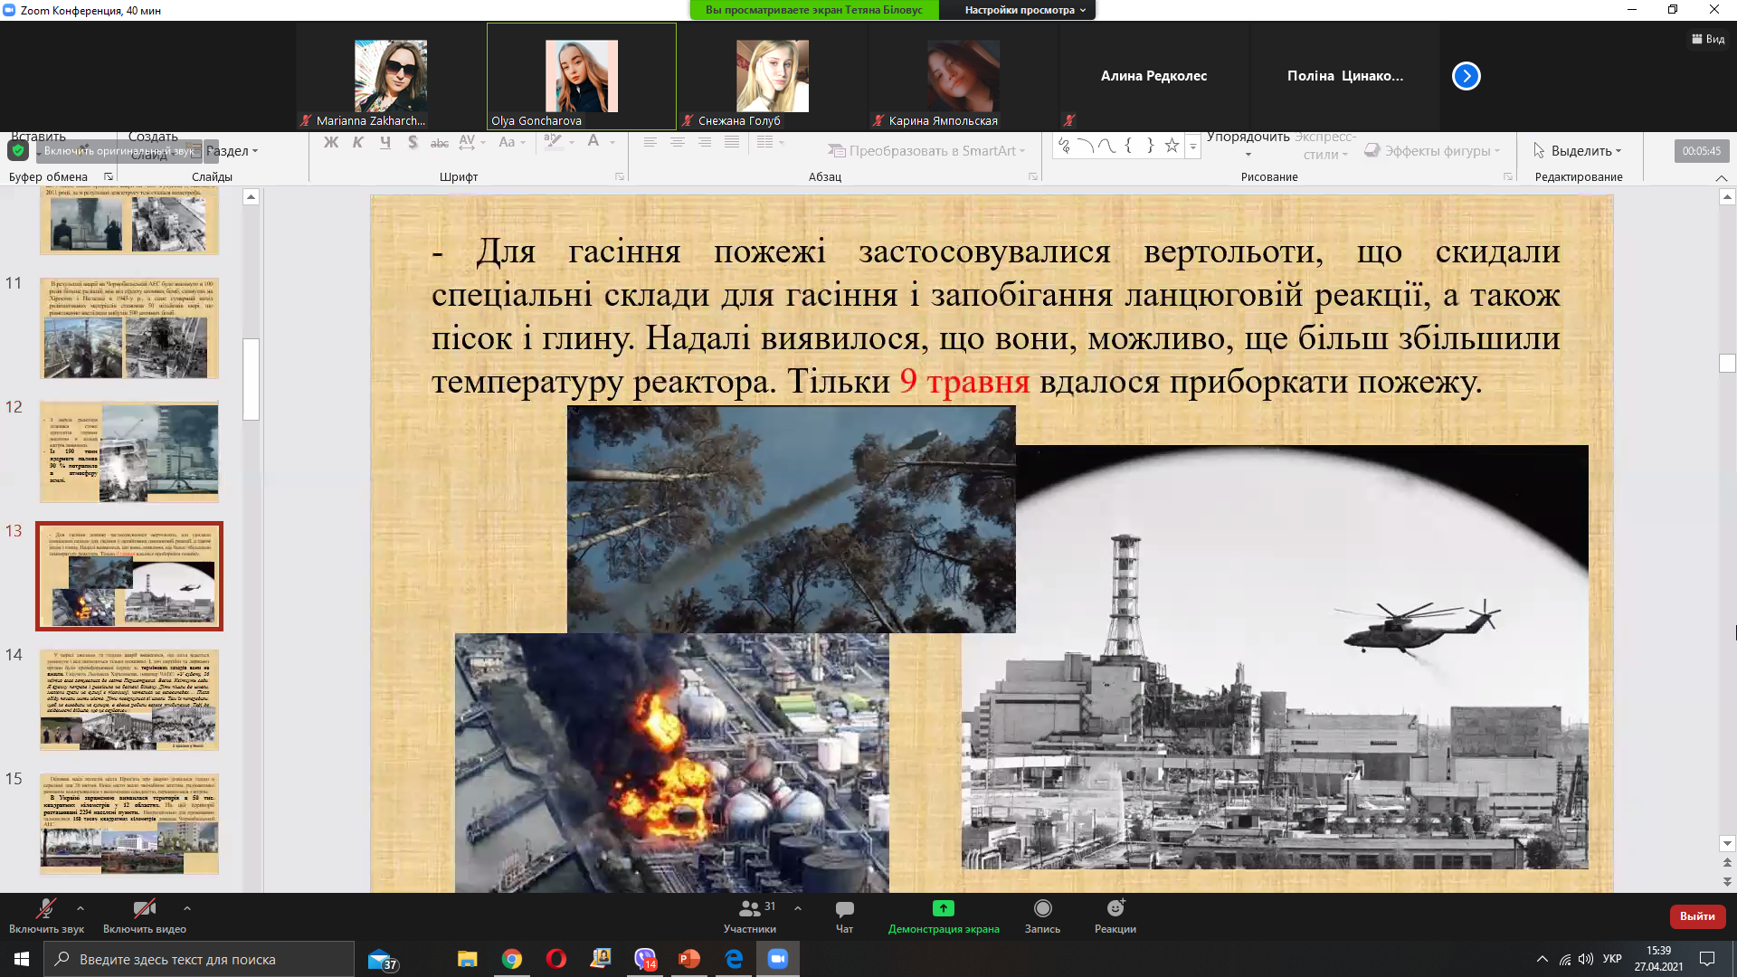This screenshot has height=977, width=1737.
Task: Align text left in paragraph group
Action: tap(650, 142)
